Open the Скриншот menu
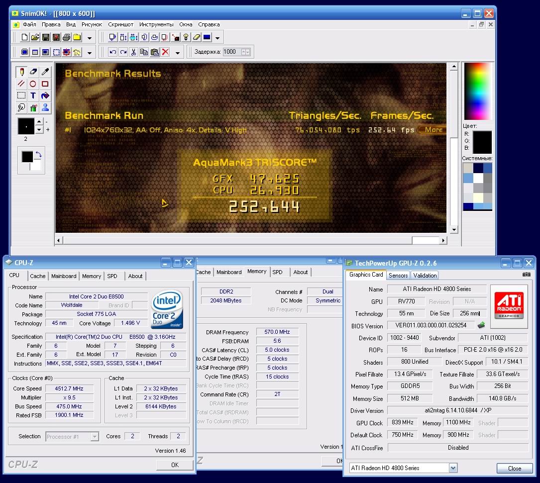540x483 pixels. point(120,24)
